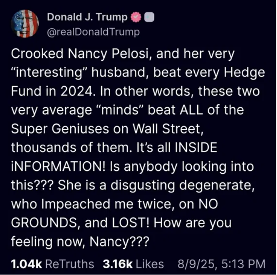The height and width of the screenshot is (275, 277).
Task: Click the quoted word "interesting"
Action: [x=49, y=72]
